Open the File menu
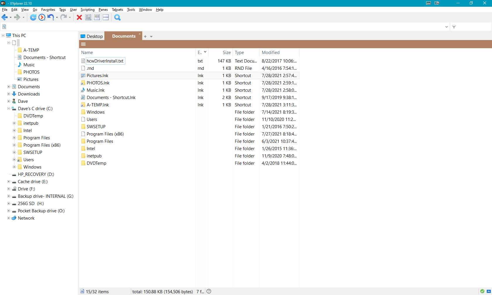 coord(5,10)
